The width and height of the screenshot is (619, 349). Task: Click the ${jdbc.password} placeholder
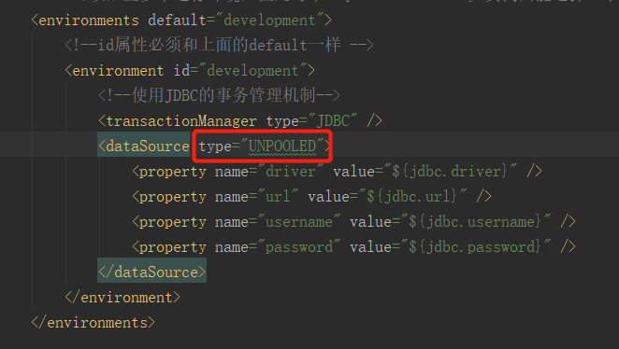point(475,247)
